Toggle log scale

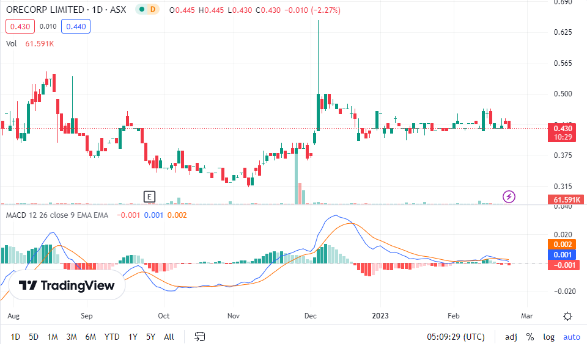pos(548,337)
